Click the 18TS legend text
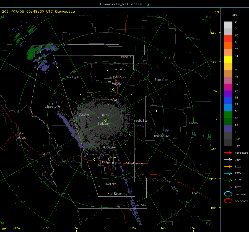Image resolution: width=249 pixels, height=232 pixels. click(x=238, y=187)
